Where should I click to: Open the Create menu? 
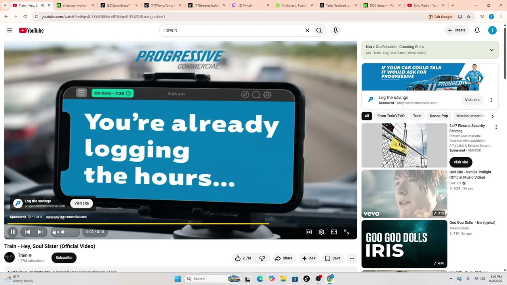456,30
